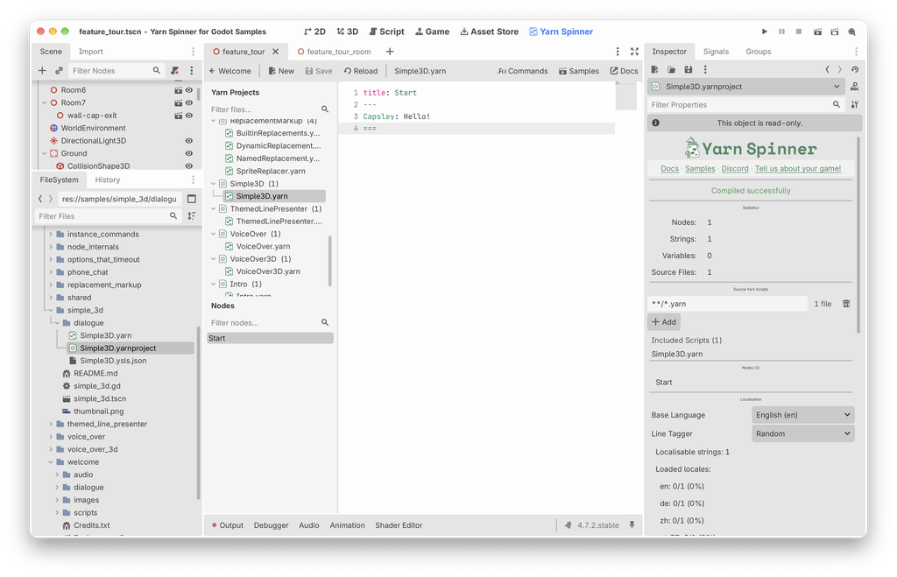This screenshot has height=577, width=897.
Task: Open the Script workspace
Action: (x=386, y=32)
